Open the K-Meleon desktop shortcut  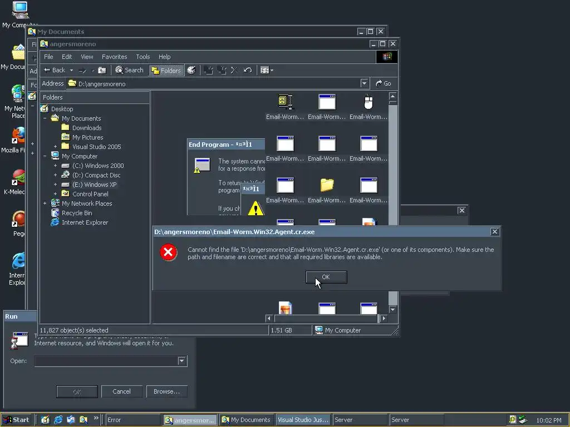tap(14, 182)
